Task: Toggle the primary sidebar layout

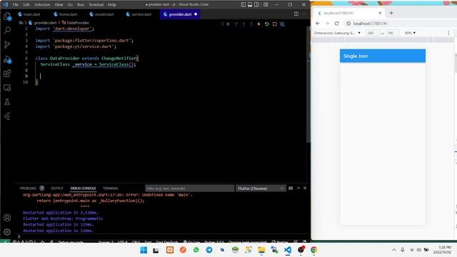Action: coord(243,5)
